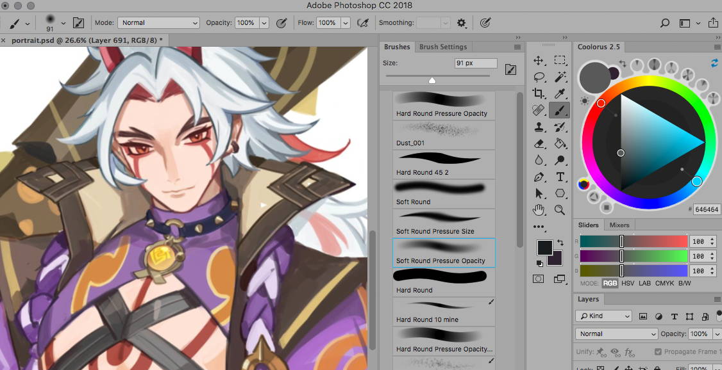Switch to Mixers tab in Coolorus
This screenshot has height=370, width=722.
(619, 225)
